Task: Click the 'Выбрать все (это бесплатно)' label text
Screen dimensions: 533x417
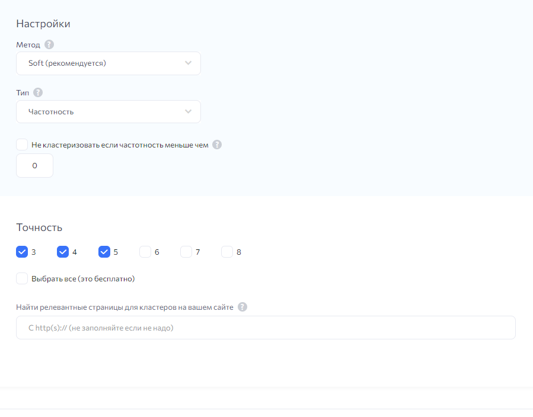Action: tap(83, 279)
